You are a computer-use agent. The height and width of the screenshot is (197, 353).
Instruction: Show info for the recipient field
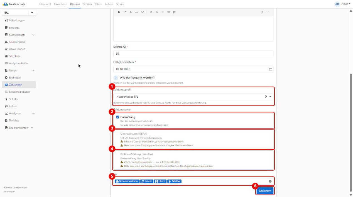270,181
